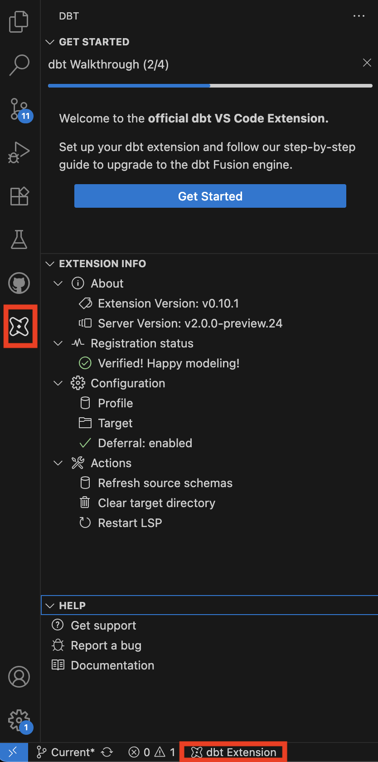Click the Get Started button
The height and width of the screenshot is (762, 378).
(x=210, y=196)
